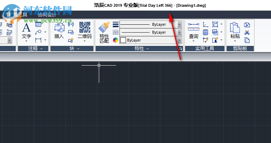Screen dimensions: 271x143
Task: Copy selection with the copy clip icon
Action: 247,40
